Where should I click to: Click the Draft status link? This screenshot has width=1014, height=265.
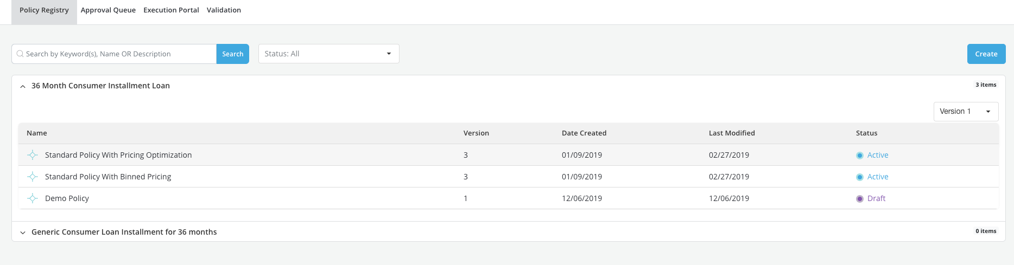(876, 198)
